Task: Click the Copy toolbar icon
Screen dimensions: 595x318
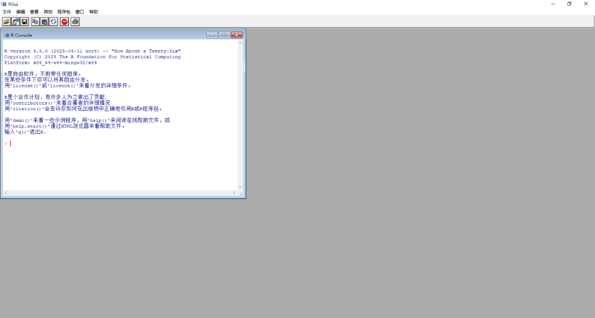Action: click(35, 21)
